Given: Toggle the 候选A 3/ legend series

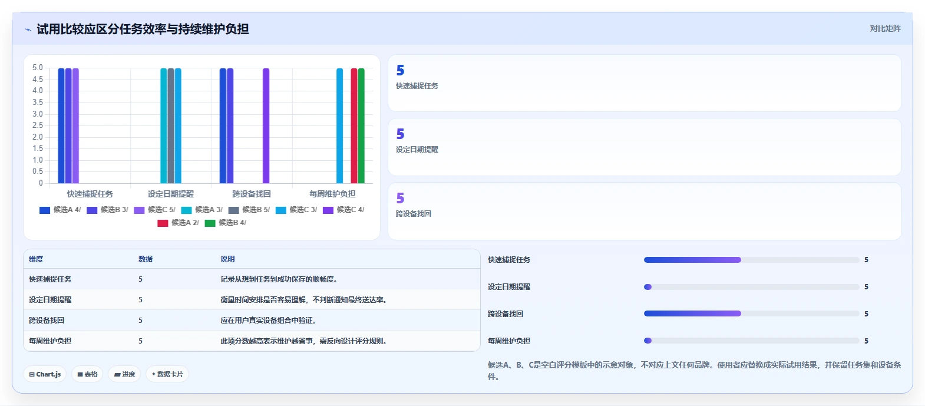Looking at the screenshot, I should 201,210.
